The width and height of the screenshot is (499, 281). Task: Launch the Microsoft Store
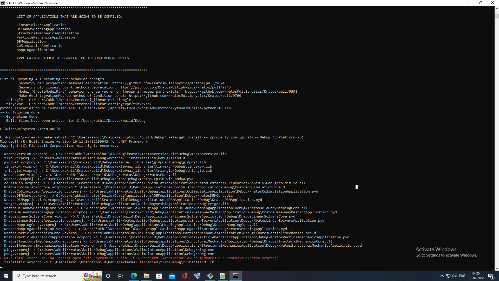pos(159,276)
